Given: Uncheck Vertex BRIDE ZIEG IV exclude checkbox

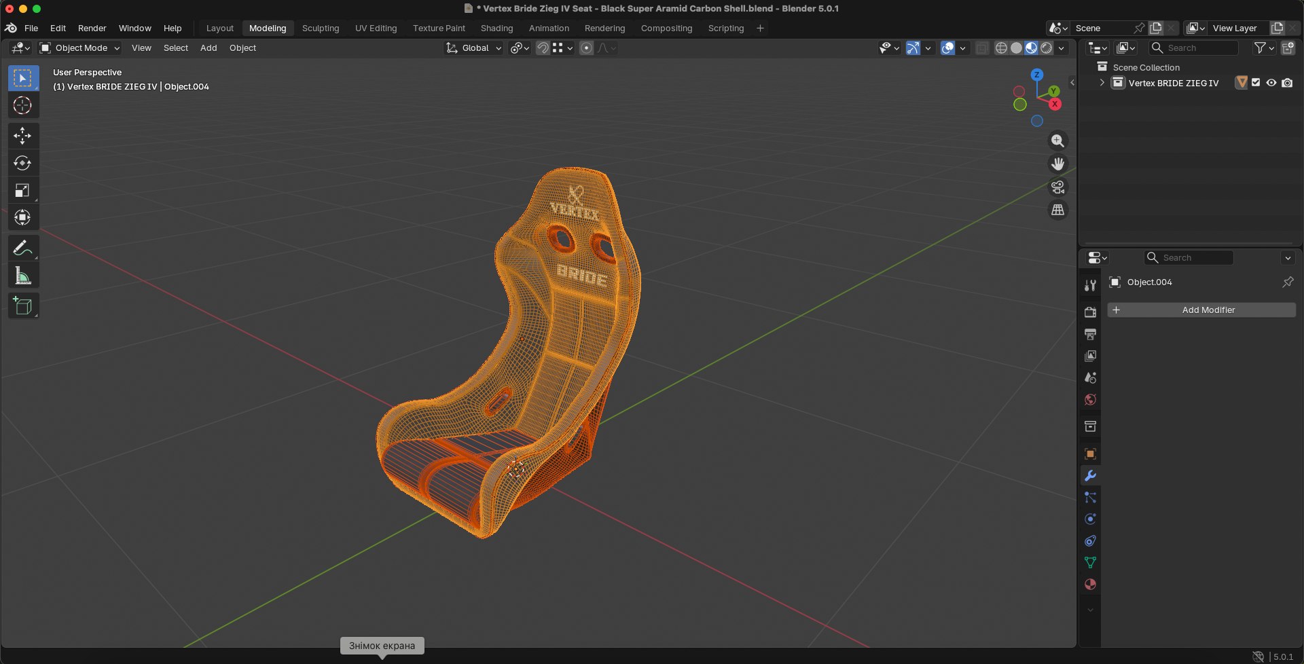Looking at the screenshot, I should pyautogui.click(x=1256, y=83).
